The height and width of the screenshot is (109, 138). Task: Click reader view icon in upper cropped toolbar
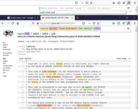click(x=76, y=3)
